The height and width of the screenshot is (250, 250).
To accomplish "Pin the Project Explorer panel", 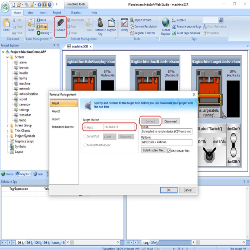I will click(54, 45).
